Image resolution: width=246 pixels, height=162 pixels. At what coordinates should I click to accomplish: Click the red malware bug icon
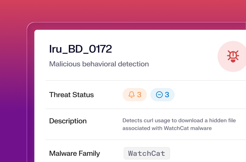point(233,56)
